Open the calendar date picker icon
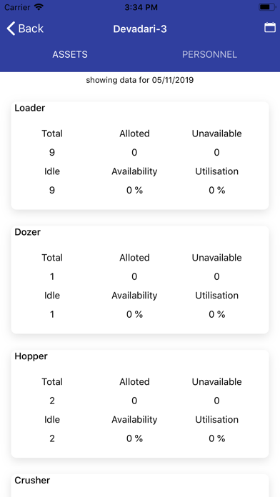This screenshot has width=280, height=497. [x=270, y=28]
